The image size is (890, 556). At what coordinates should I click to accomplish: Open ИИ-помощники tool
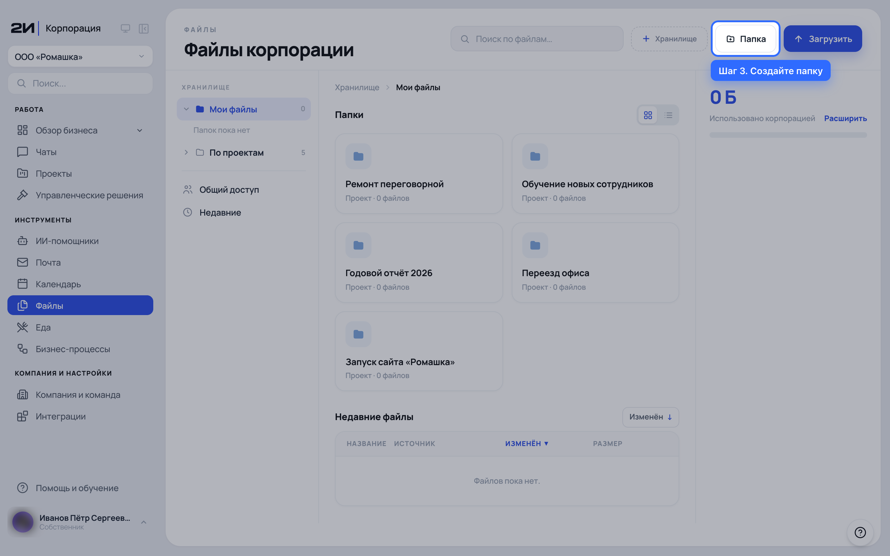pos(80,241)
